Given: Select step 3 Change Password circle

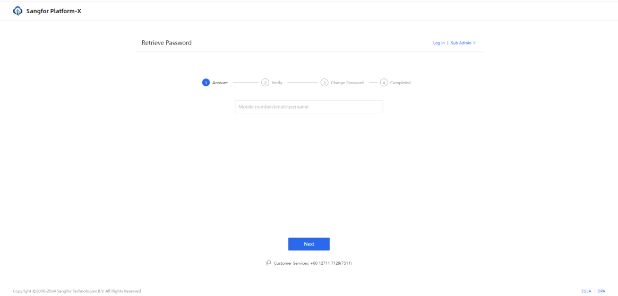Looking at the screenshot, I should pyautogui.click(x=324, y=83).
